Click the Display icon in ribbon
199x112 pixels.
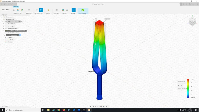coord(48,10)
